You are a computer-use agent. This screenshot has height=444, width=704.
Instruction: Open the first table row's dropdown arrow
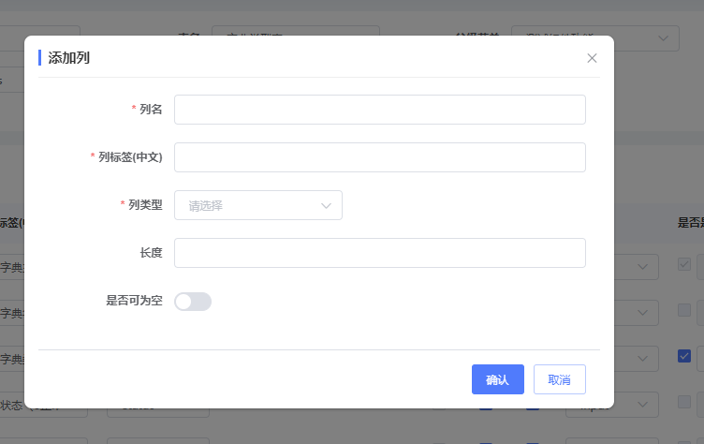click(x=642, y=267)
